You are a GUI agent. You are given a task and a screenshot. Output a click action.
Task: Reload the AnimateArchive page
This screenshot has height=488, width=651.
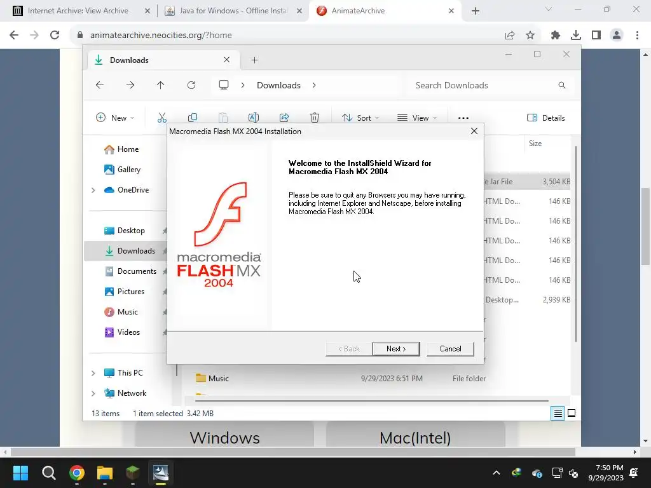pyautogui.click(x=55, y=36)
